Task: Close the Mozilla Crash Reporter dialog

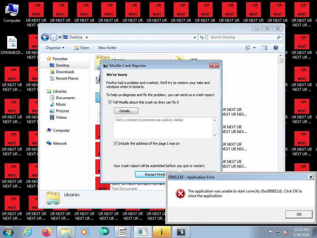Action: coord(214,66)
